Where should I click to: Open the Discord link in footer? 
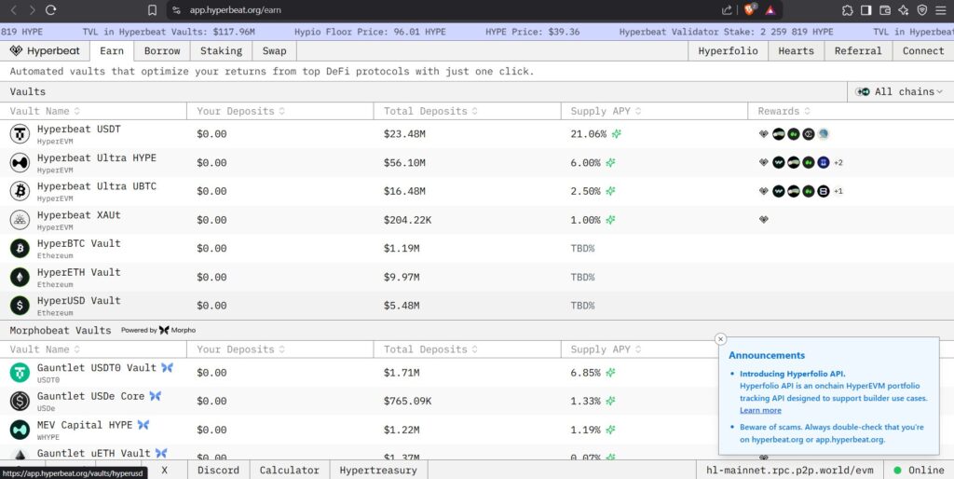(218, 470)
